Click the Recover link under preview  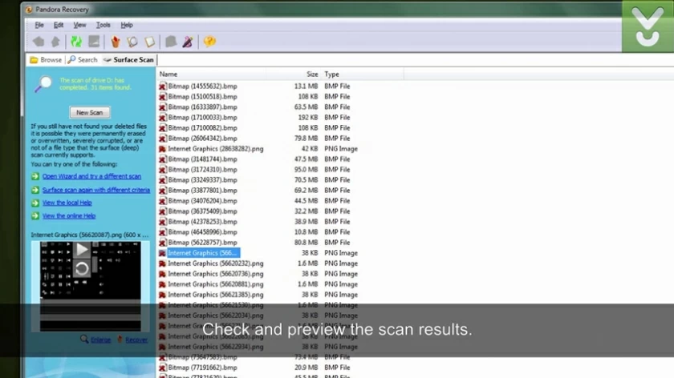pyautogui.click(x=136, y=340)
